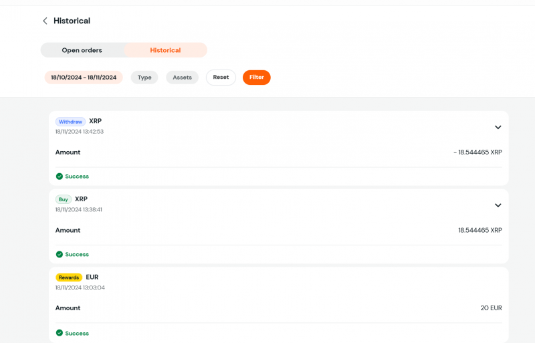Open the Type filter dropdown
The image size is (535, 343).
pyautogui.click(x=144, y=78)
